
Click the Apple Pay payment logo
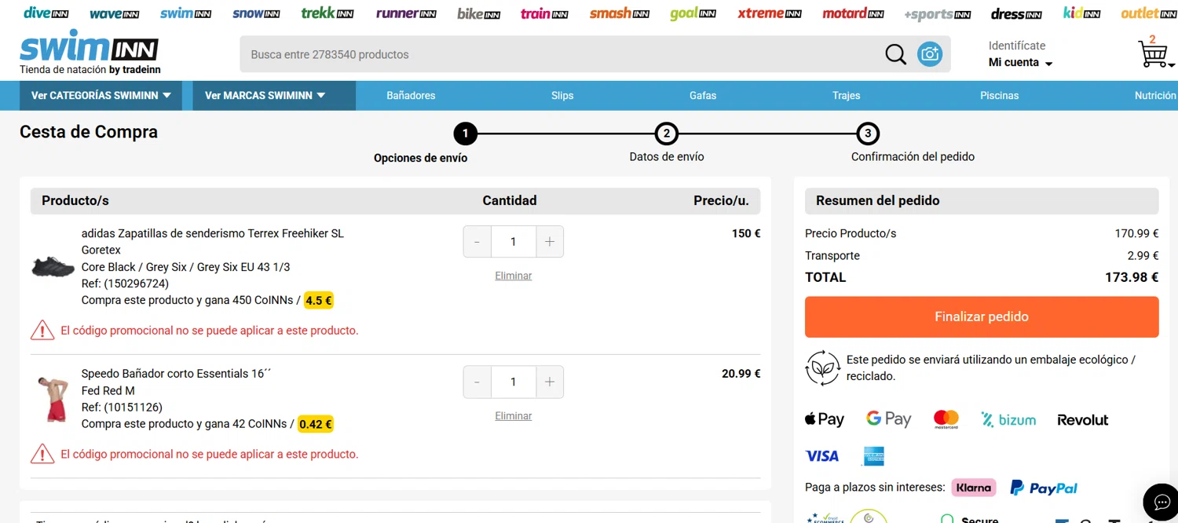pos(825,419)
